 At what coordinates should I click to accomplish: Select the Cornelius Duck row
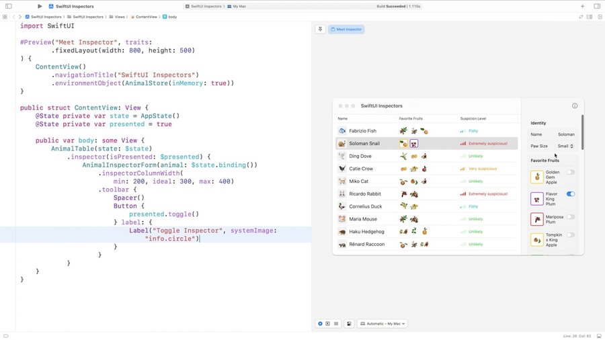pyautogui.click(x=426, y=206)
